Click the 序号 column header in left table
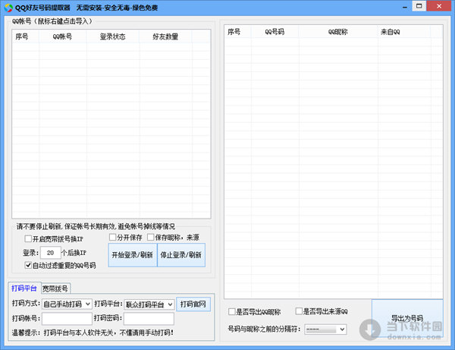The height and width of the screenshot is (350, 455). (x=26, y=36)
